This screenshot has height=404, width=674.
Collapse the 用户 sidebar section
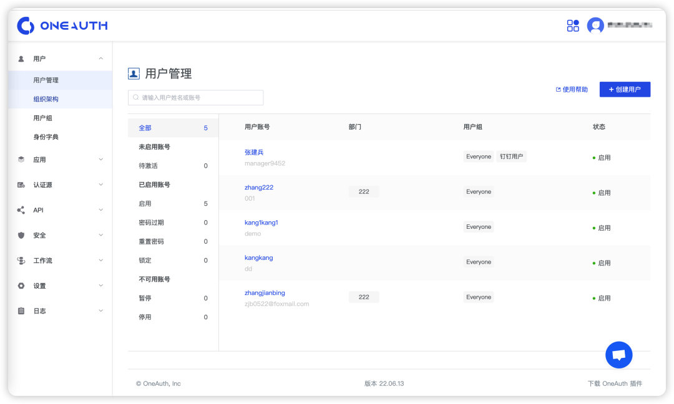tap(100, 58)
